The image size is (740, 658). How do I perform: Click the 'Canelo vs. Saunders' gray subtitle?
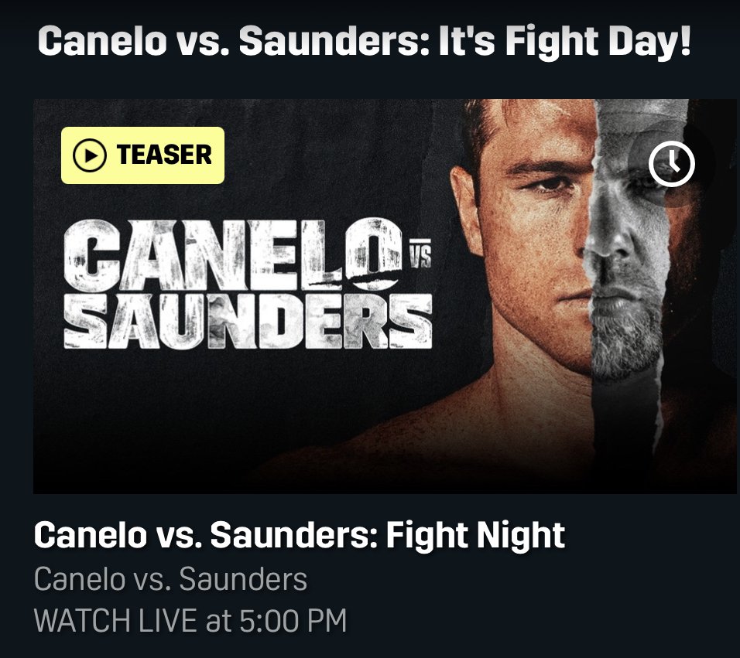pyautogui.click(x=170, y=579)
